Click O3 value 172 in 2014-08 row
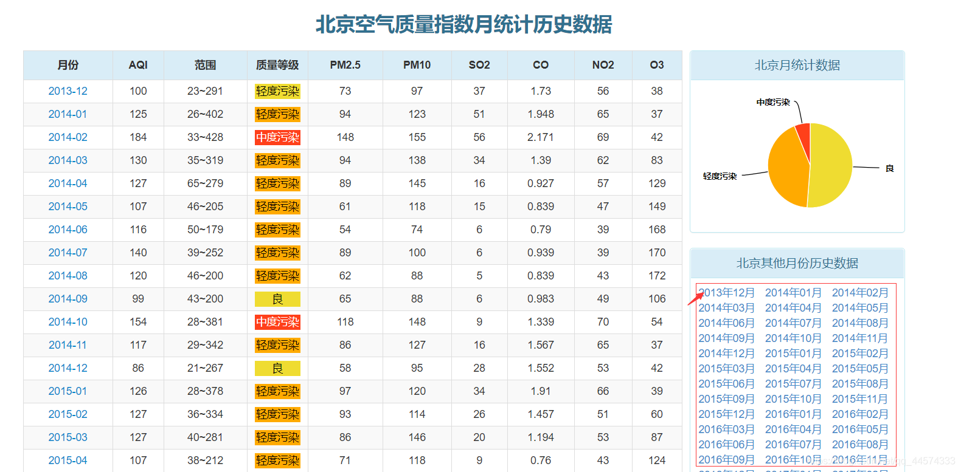 point(657,276)
